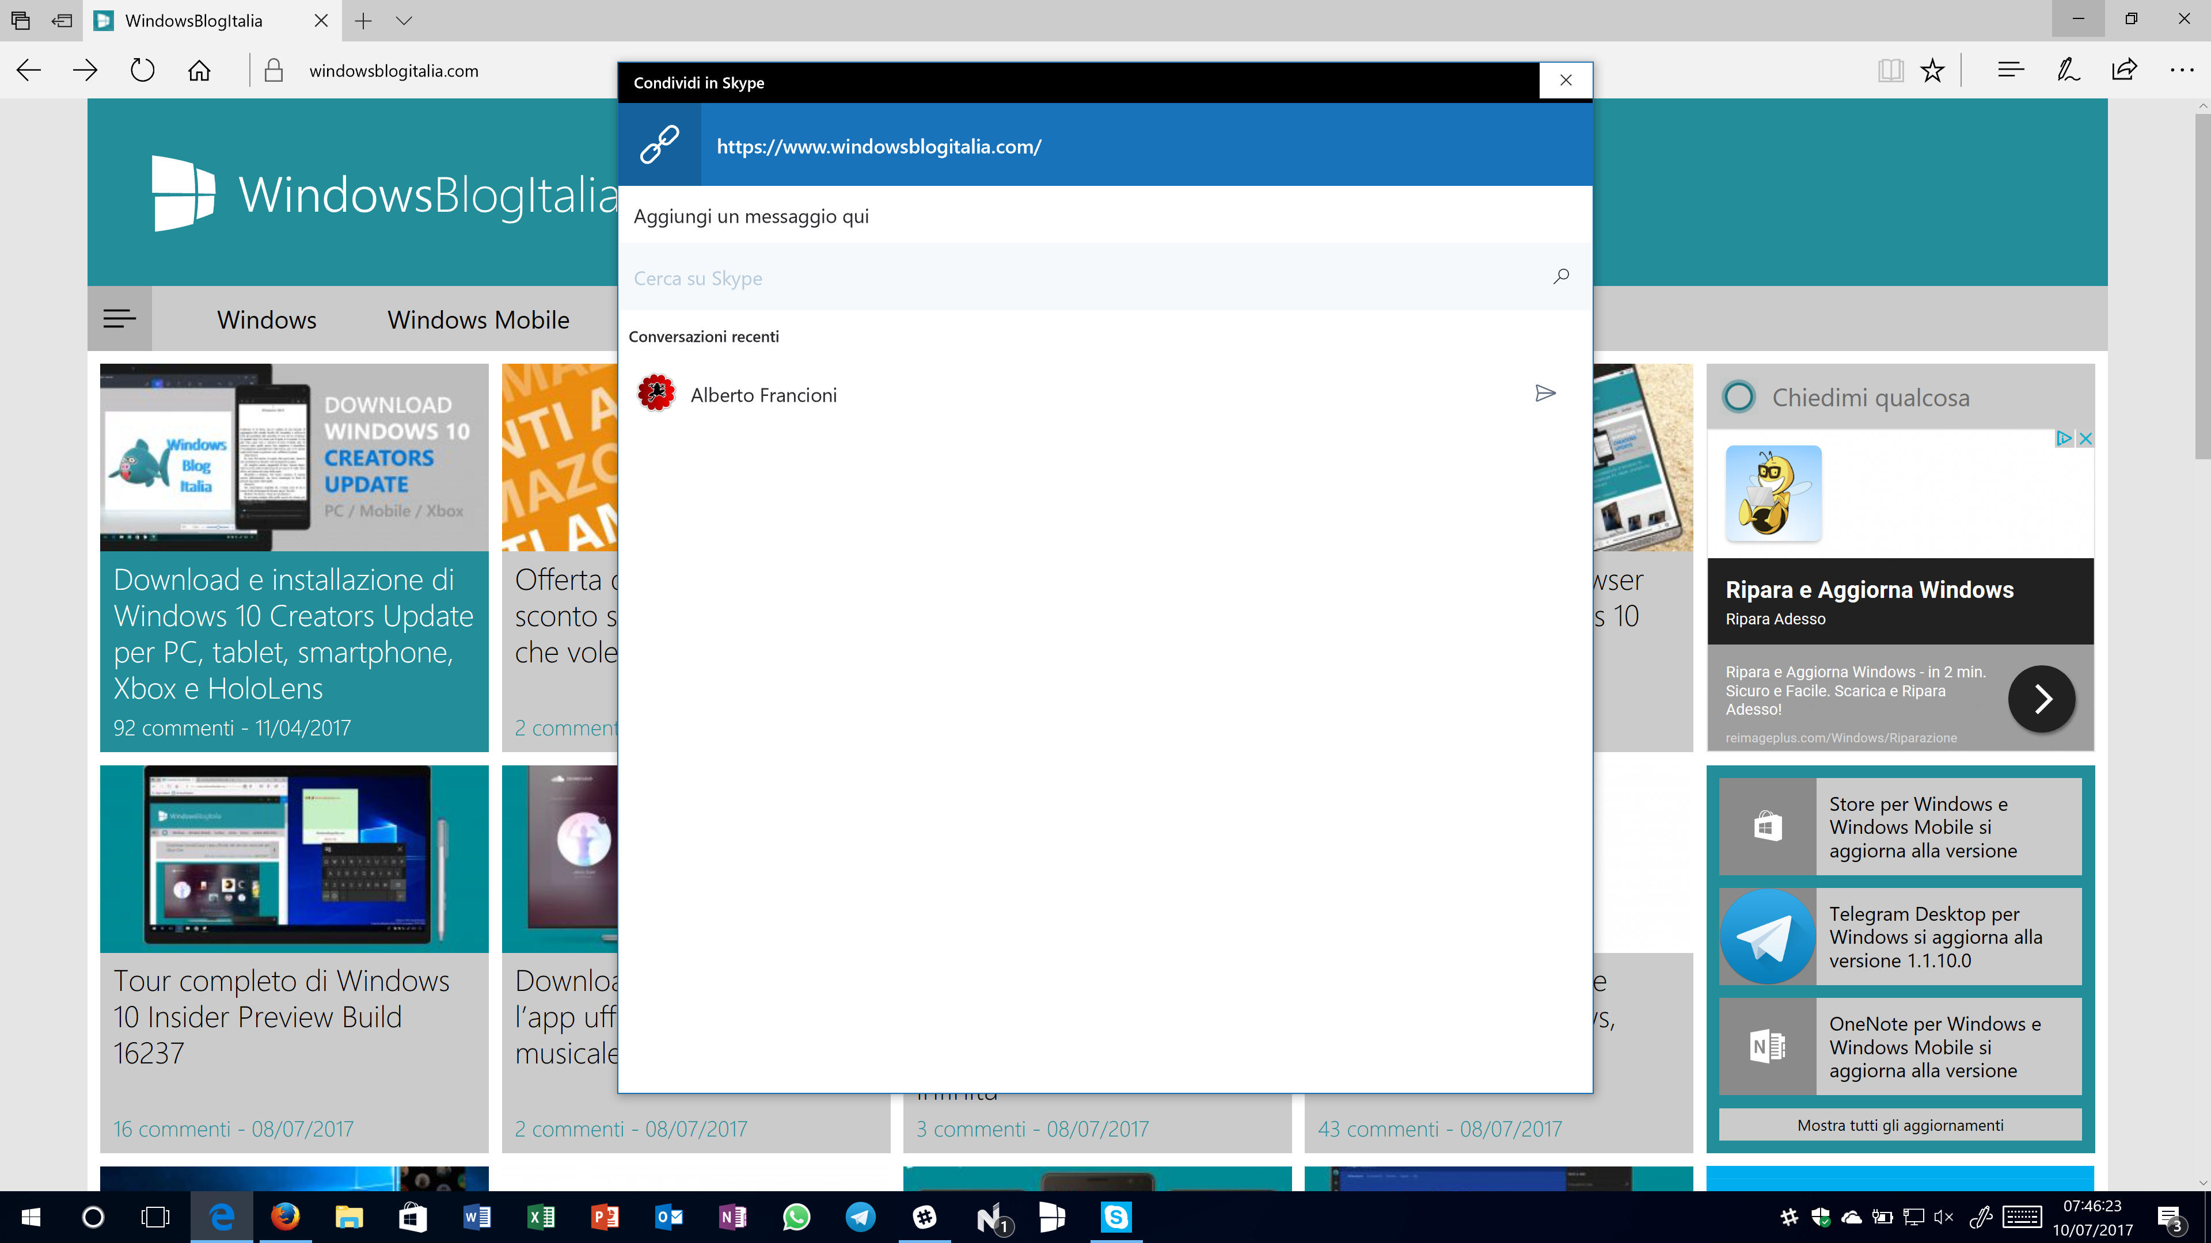2211x1243 pixels.
Task: Open the Windows Mobile menu item
Action: pos(478,320)
